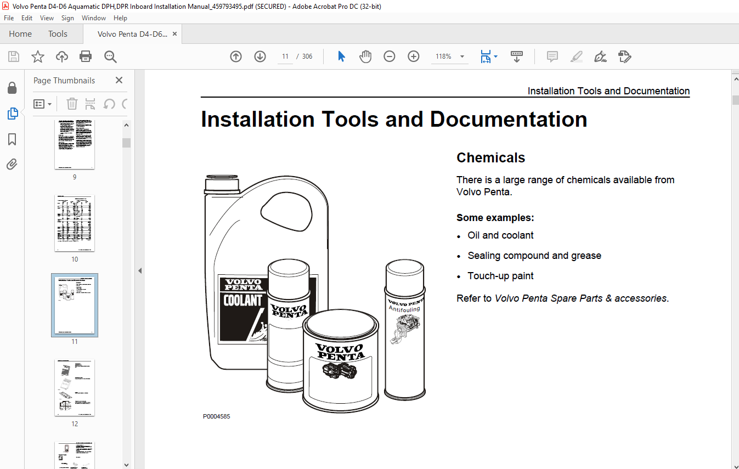
Task: Close the Page Thumbnails panel
Action: click(119, 80)
